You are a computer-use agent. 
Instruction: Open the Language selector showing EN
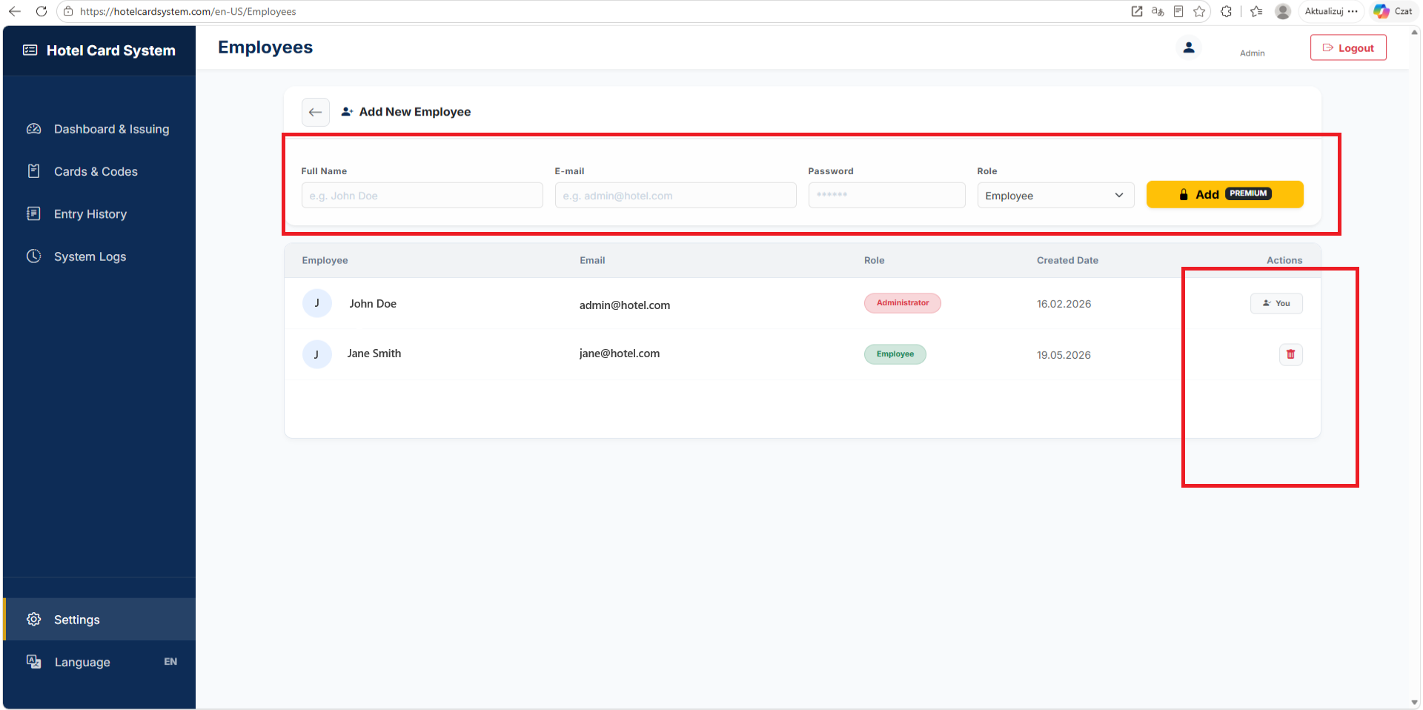click(99, 662)
